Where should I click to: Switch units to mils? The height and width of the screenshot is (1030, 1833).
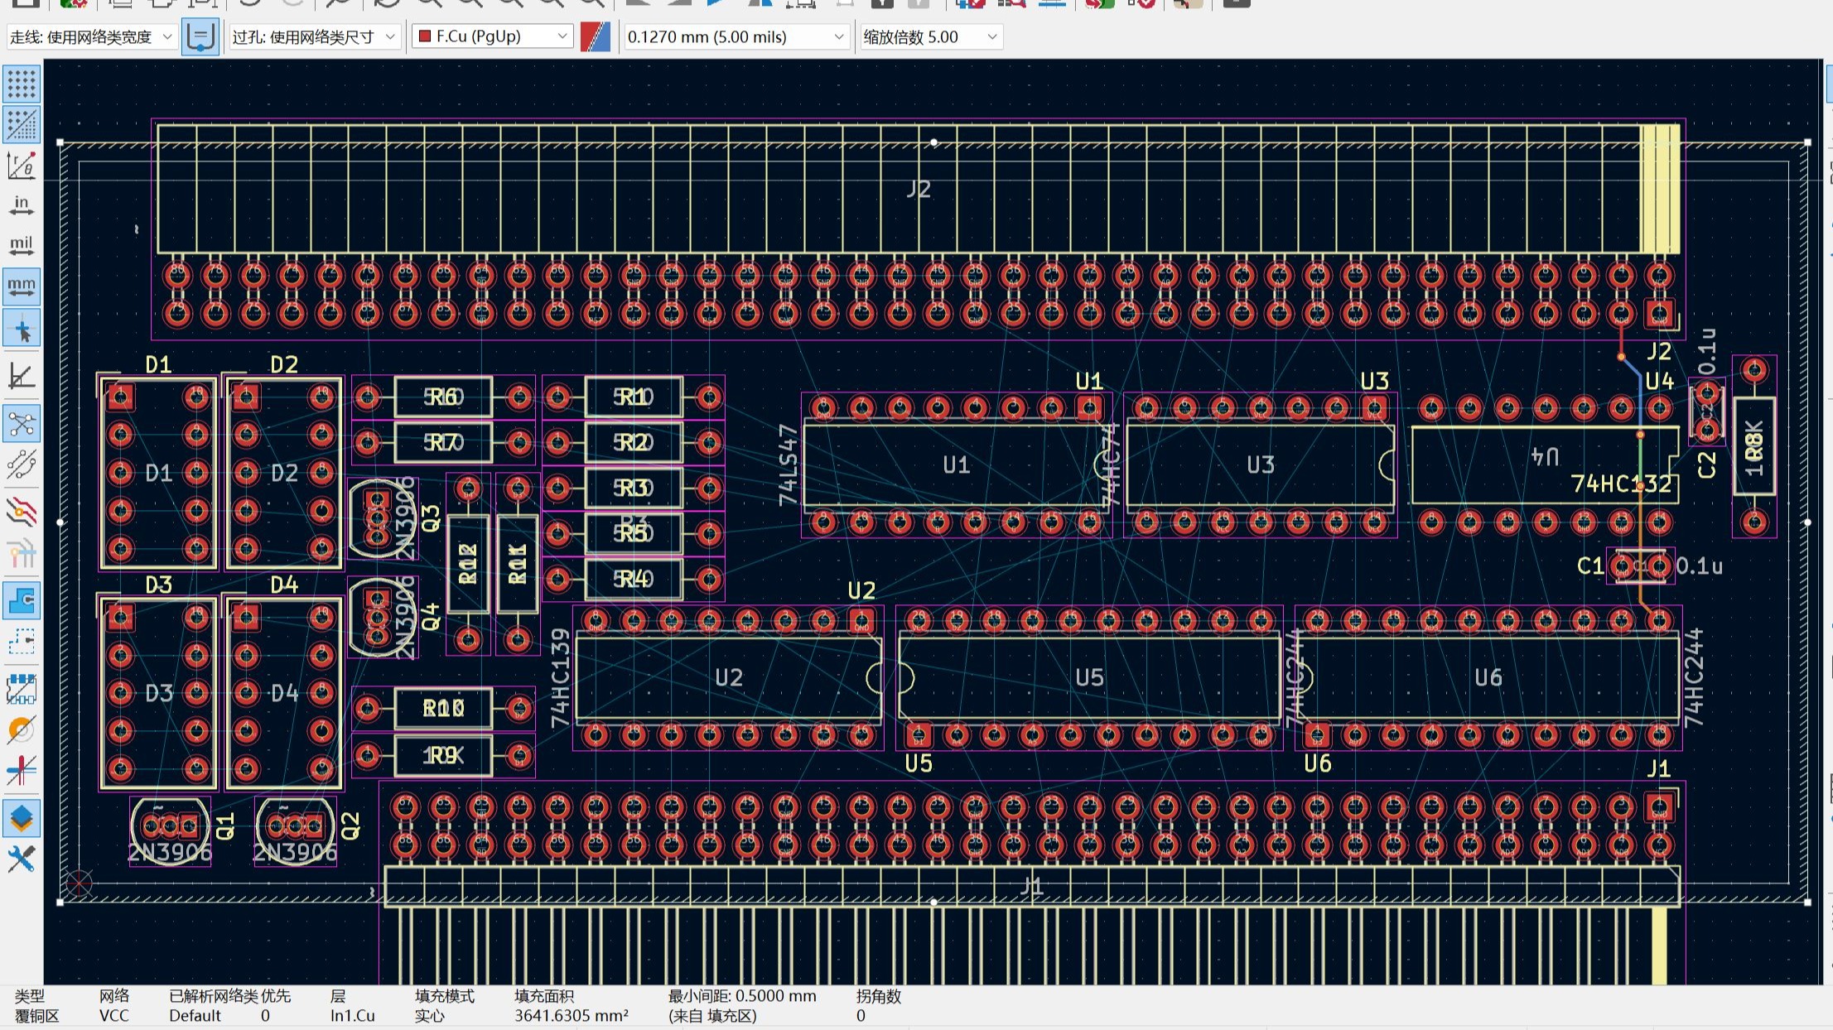point(22,246)
